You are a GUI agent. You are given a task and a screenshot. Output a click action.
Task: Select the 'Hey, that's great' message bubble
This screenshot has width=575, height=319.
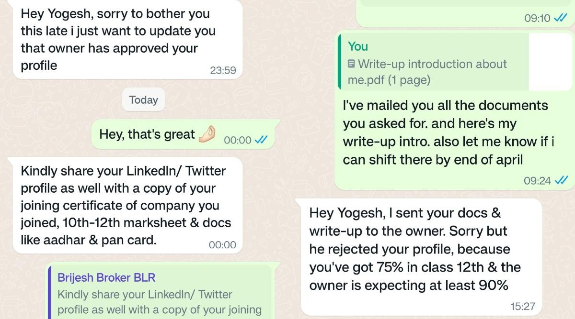[147, 135]
